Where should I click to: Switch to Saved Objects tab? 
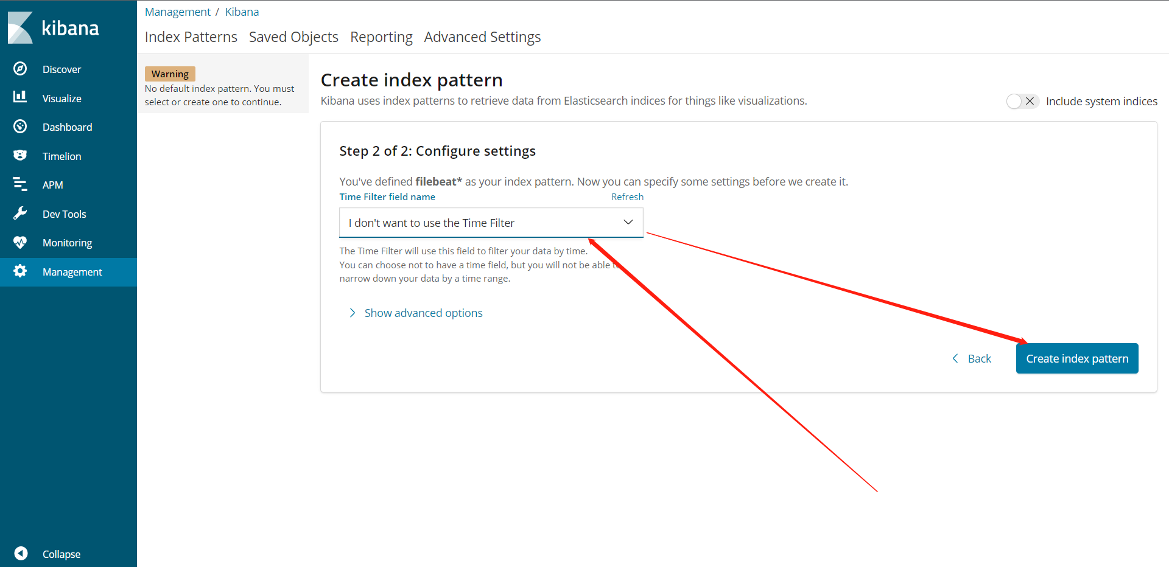point(293,37)
